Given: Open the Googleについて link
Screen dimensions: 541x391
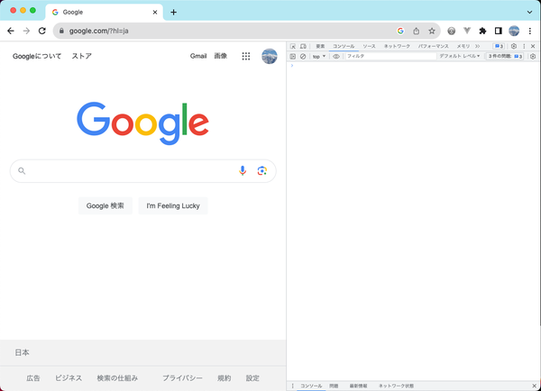Looking at the screenshot, I should pos(37,56).
